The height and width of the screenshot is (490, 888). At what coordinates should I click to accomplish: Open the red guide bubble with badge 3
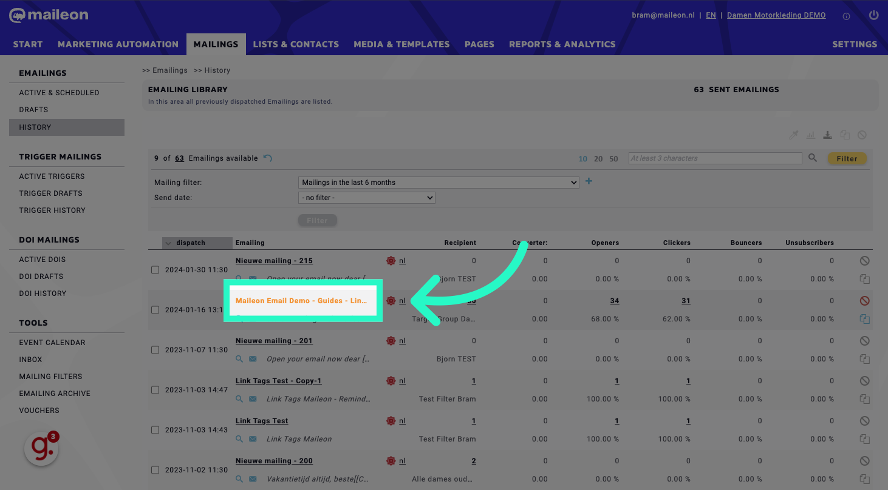(x=41, y=449)
